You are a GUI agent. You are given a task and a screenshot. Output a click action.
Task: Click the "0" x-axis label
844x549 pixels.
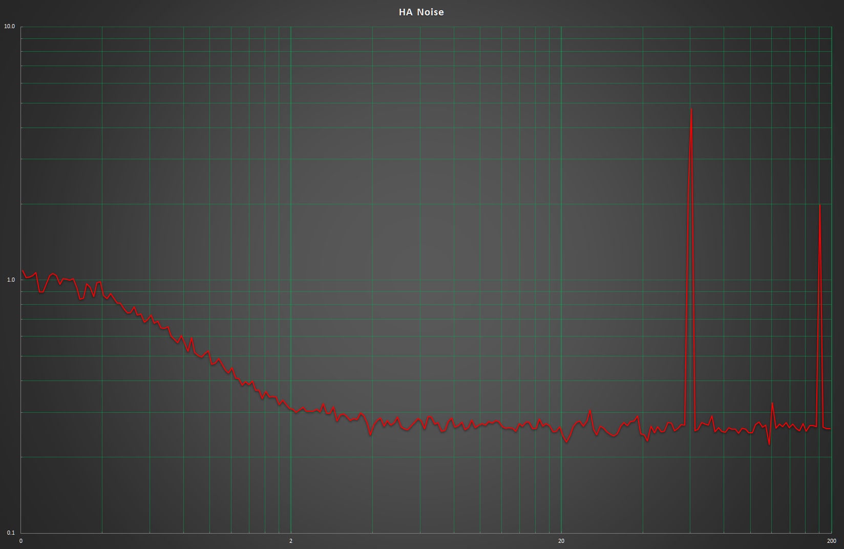point(21,541)
